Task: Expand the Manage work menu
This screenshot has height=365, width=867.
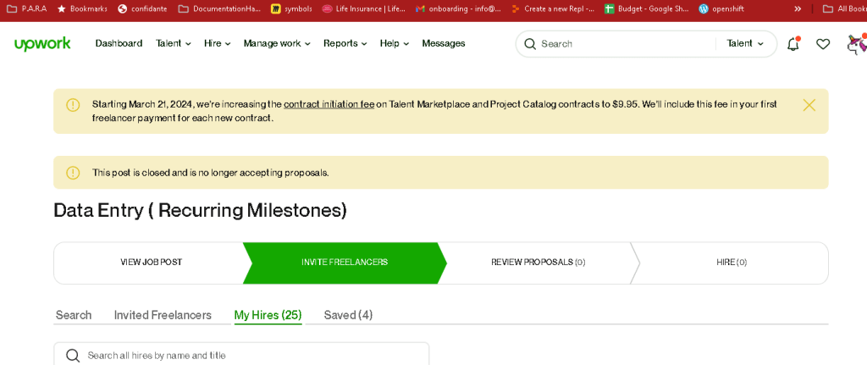Action: click(277, 44)
